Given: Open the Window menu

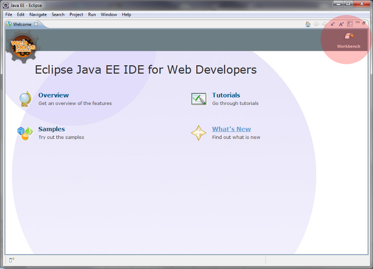Looking at the screenshot, I should coord(109,14).
